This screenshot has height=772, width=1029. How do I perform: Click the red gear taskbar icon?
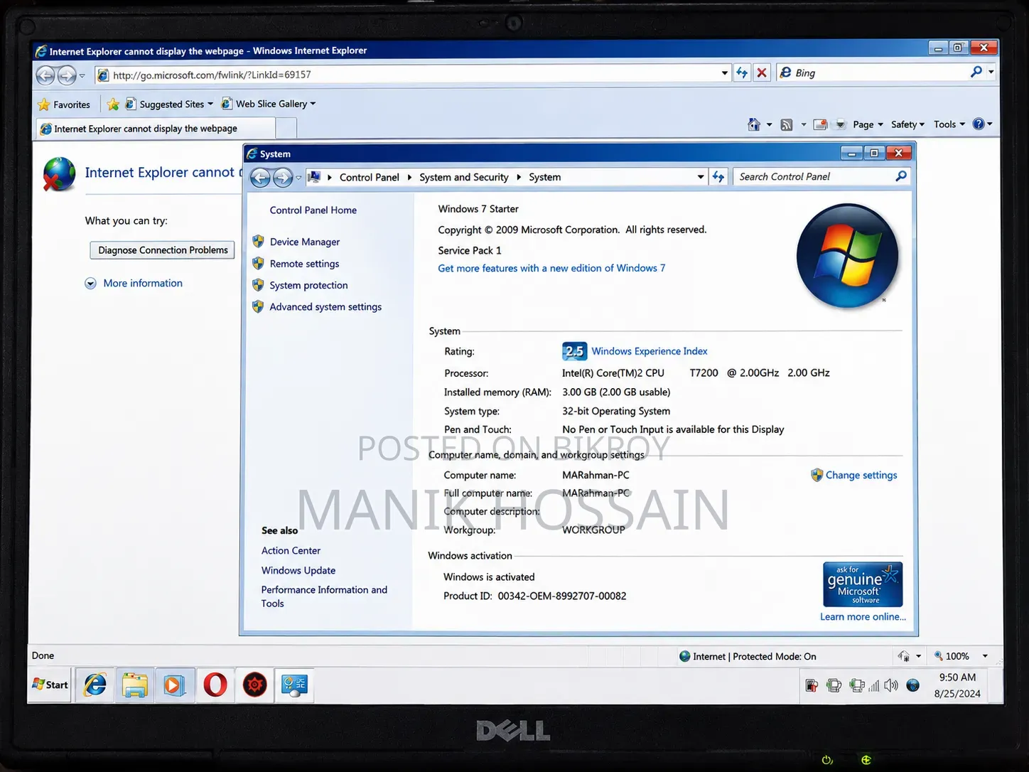(x=255, y=685)
